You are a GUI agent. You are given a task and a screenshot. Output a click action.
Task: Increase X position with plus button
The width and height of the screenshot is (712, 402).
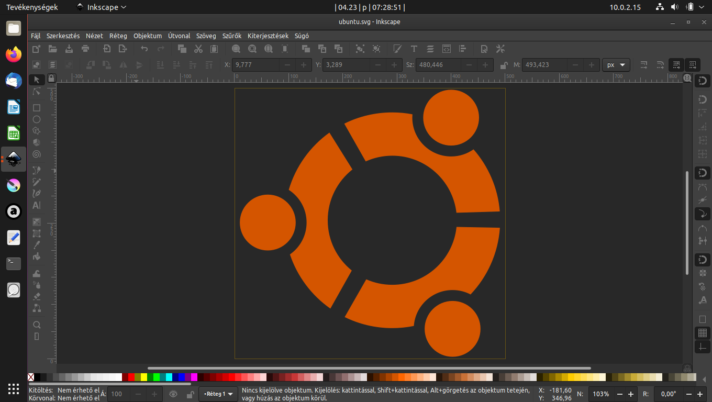303,65
